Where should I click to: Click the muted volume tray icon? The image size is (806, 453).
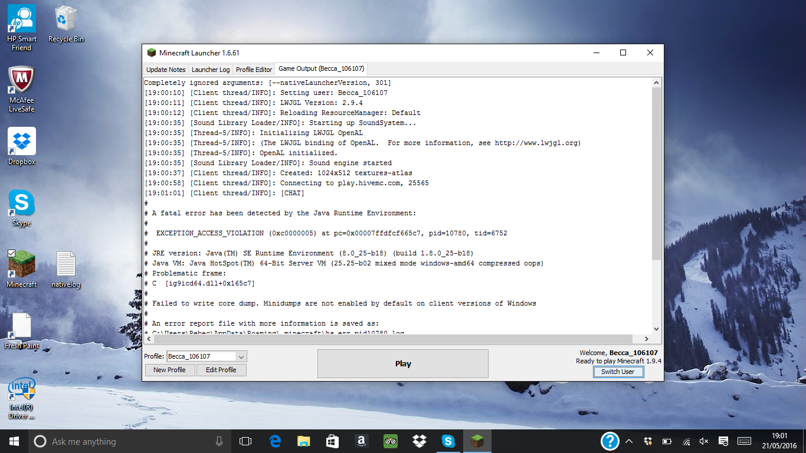tap(705, 441)
